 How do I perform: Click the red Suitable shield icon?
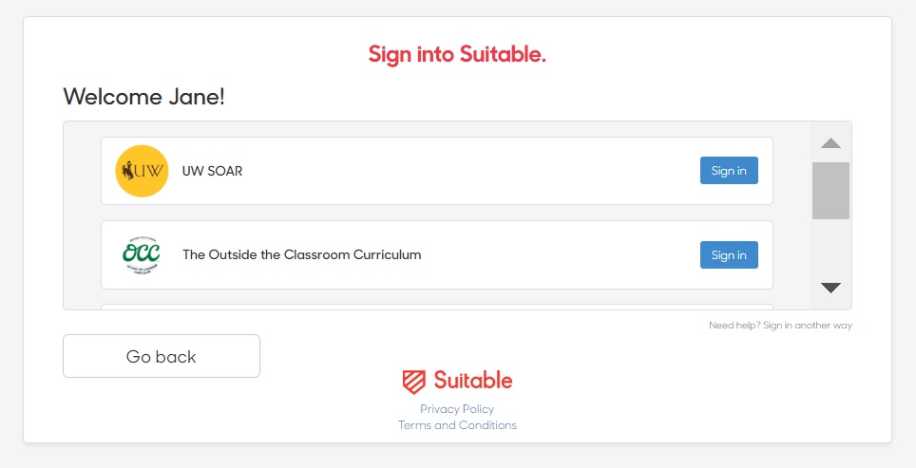click(x=413, y=382)
